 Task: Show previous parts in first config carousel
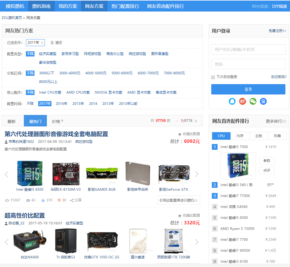coord(7,174)
